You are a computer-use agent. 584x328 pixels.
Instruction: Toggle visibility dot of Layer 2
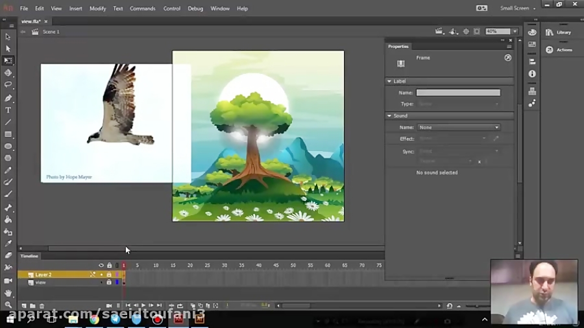point(101,274)
